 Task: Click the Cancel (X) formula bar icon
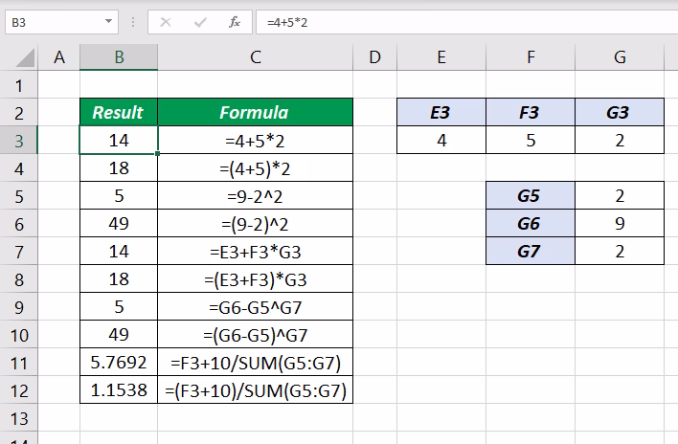pos(165,22)
